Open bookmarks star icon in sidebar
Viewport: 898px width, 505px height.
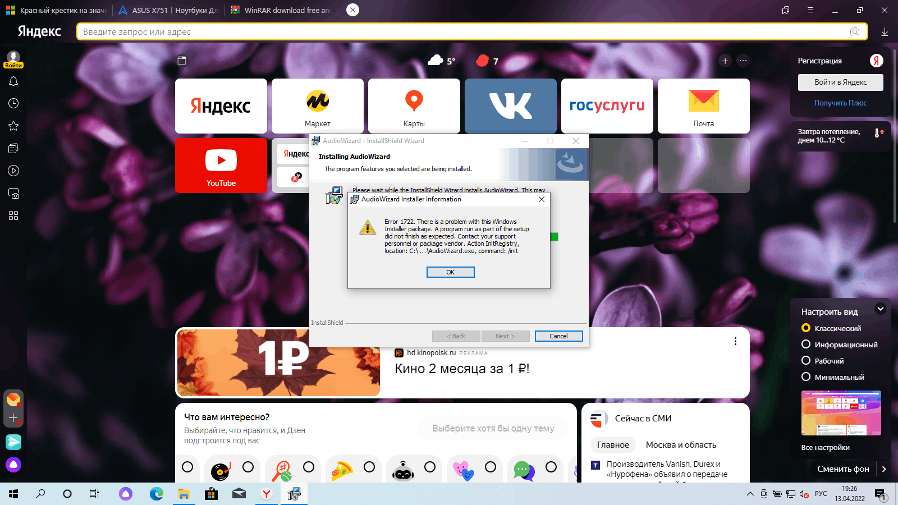[13, 126]
